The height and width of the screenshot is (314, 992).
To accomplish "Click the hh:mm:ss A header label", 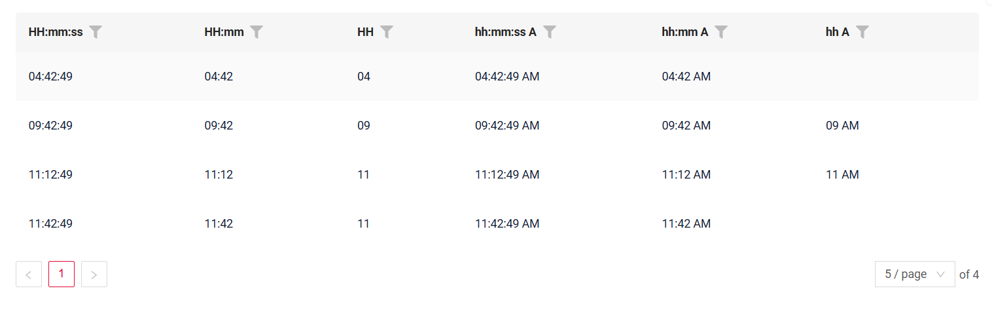I will pyautogui.click(x=505, y=32).
